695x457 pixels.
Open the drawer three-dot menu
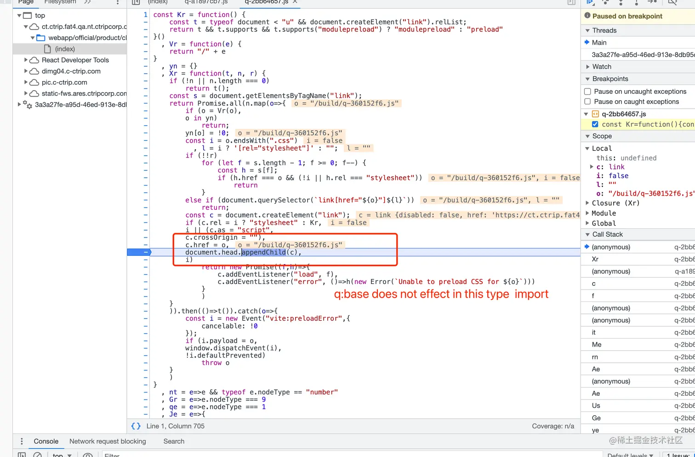pyautogui.click(x=22, y=441)
